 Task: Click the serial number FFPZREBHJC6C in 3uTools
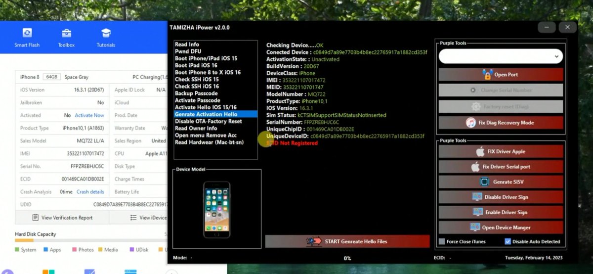[x=87, y=166]
